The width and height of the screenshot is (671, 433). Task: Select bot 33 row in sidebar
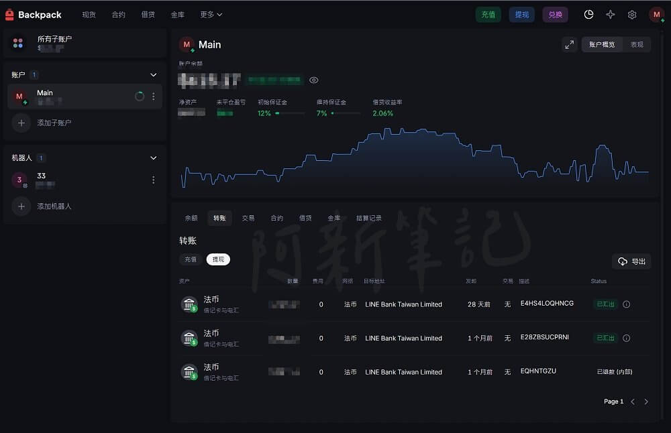pyautogui.click(x=85, y=180)
